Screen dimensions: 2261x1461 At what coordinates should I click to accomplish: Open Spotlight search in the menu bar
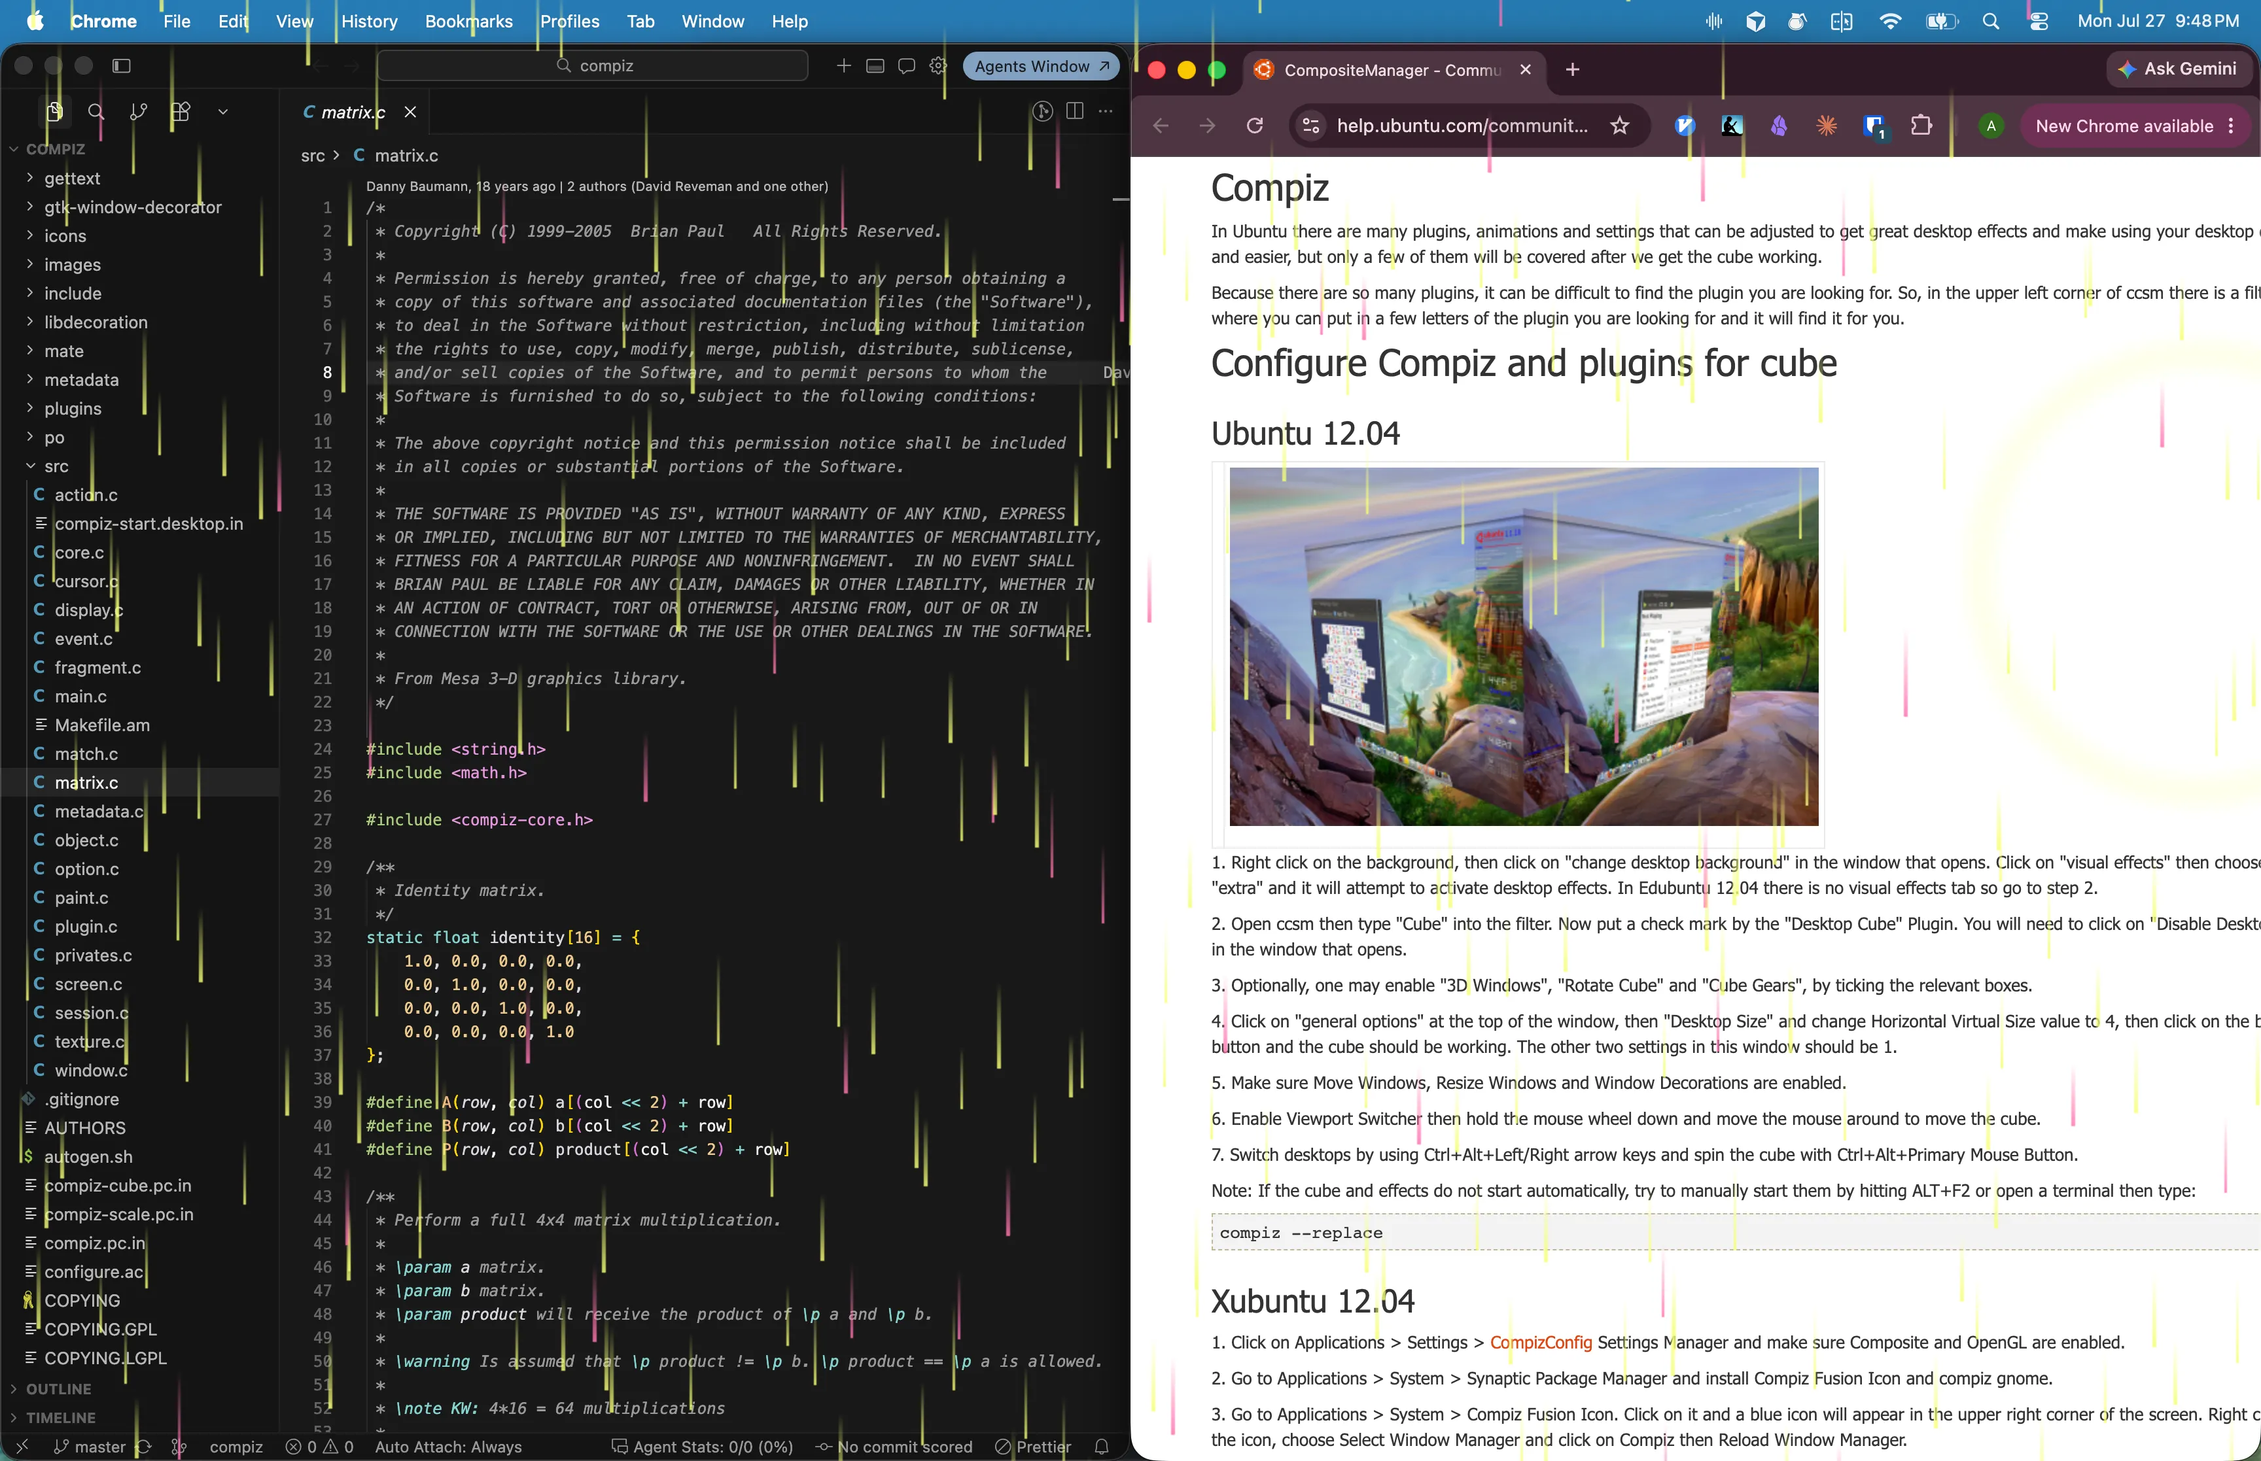pyautogui.click(x=1991, y=21)
